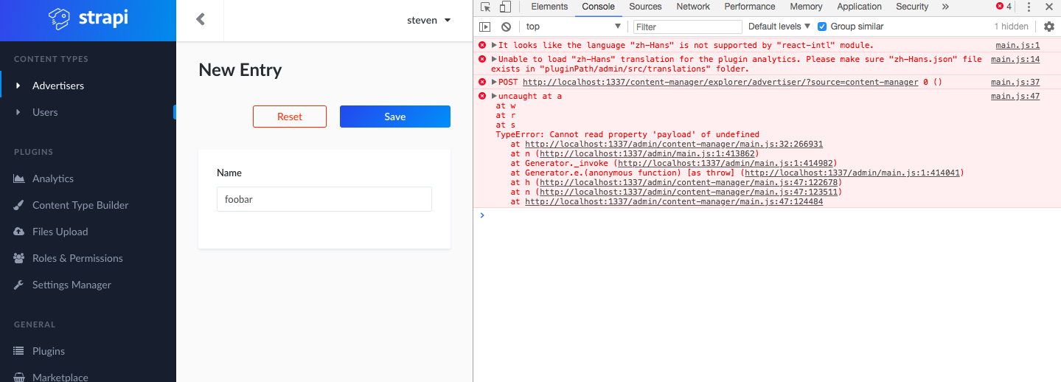This screenshot has height=382, width=1061.
Task: Click the 1 hidden messages label
Action: coord(1011,27)
